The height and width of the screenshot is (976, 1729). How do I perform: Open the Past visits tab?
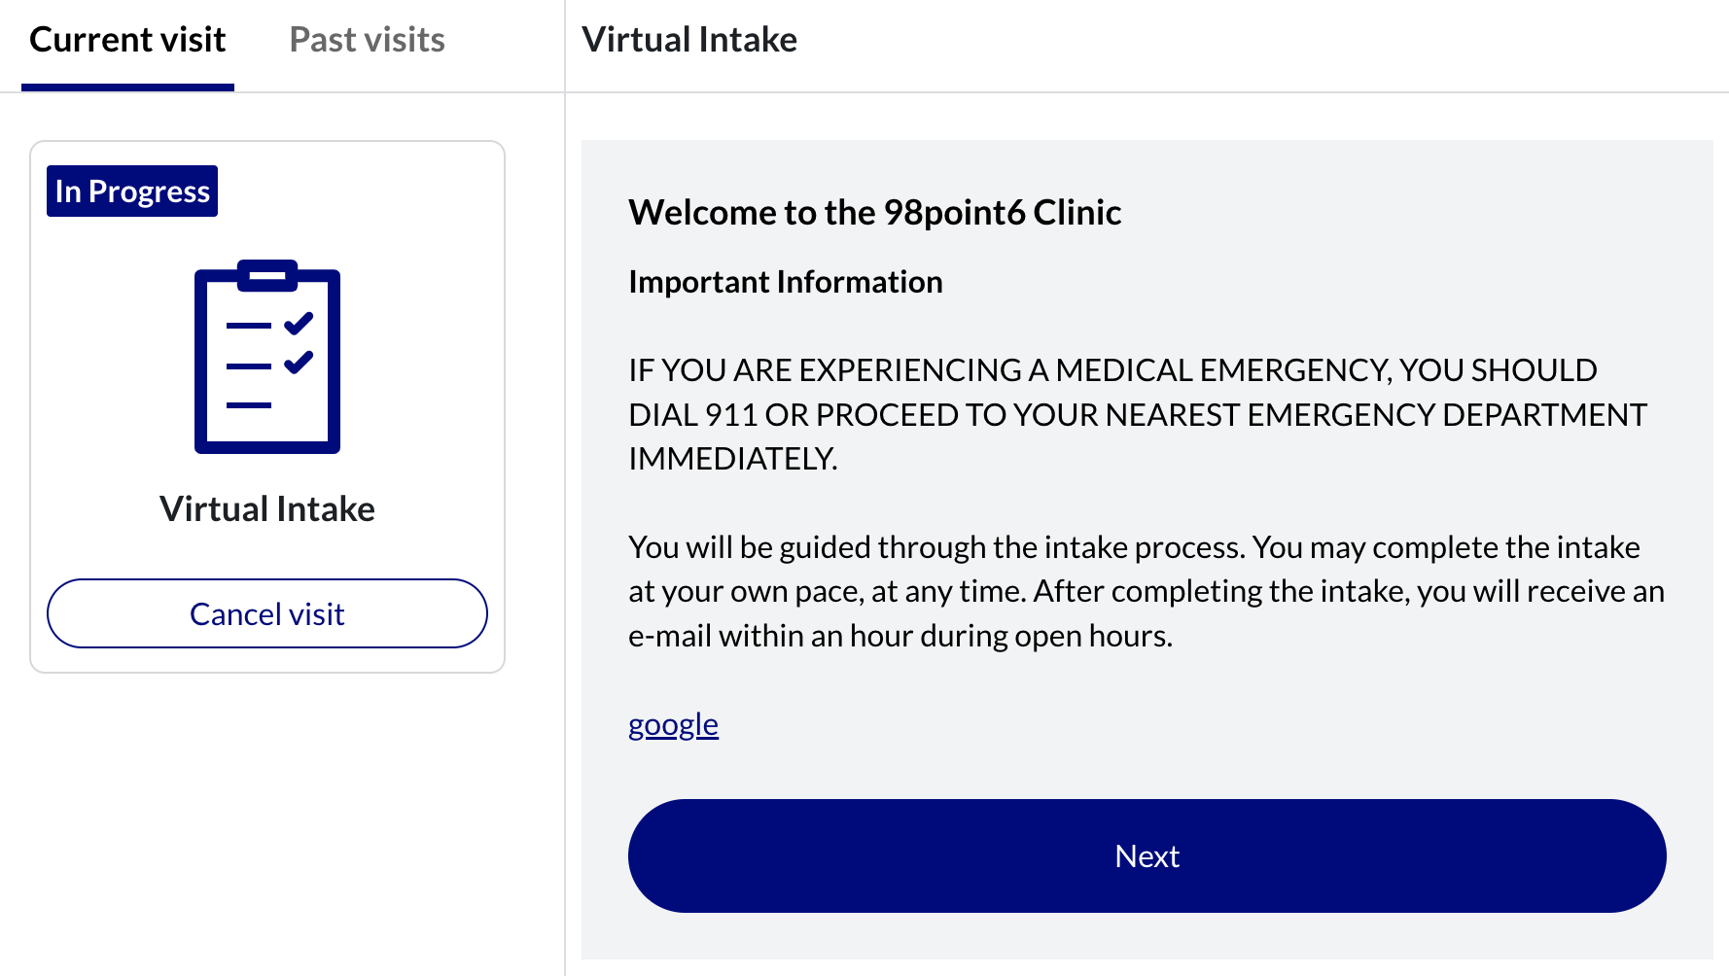point(367,40)
